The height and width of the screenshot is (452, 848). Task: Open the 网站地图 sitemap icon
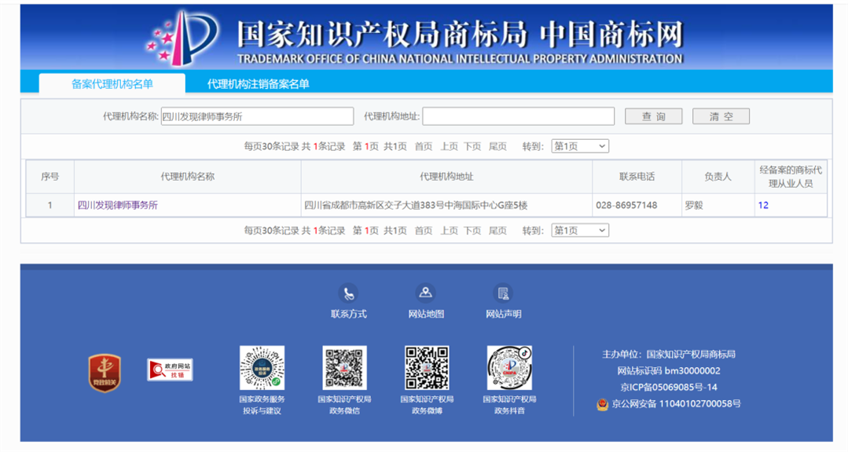[x=426, y=293]
